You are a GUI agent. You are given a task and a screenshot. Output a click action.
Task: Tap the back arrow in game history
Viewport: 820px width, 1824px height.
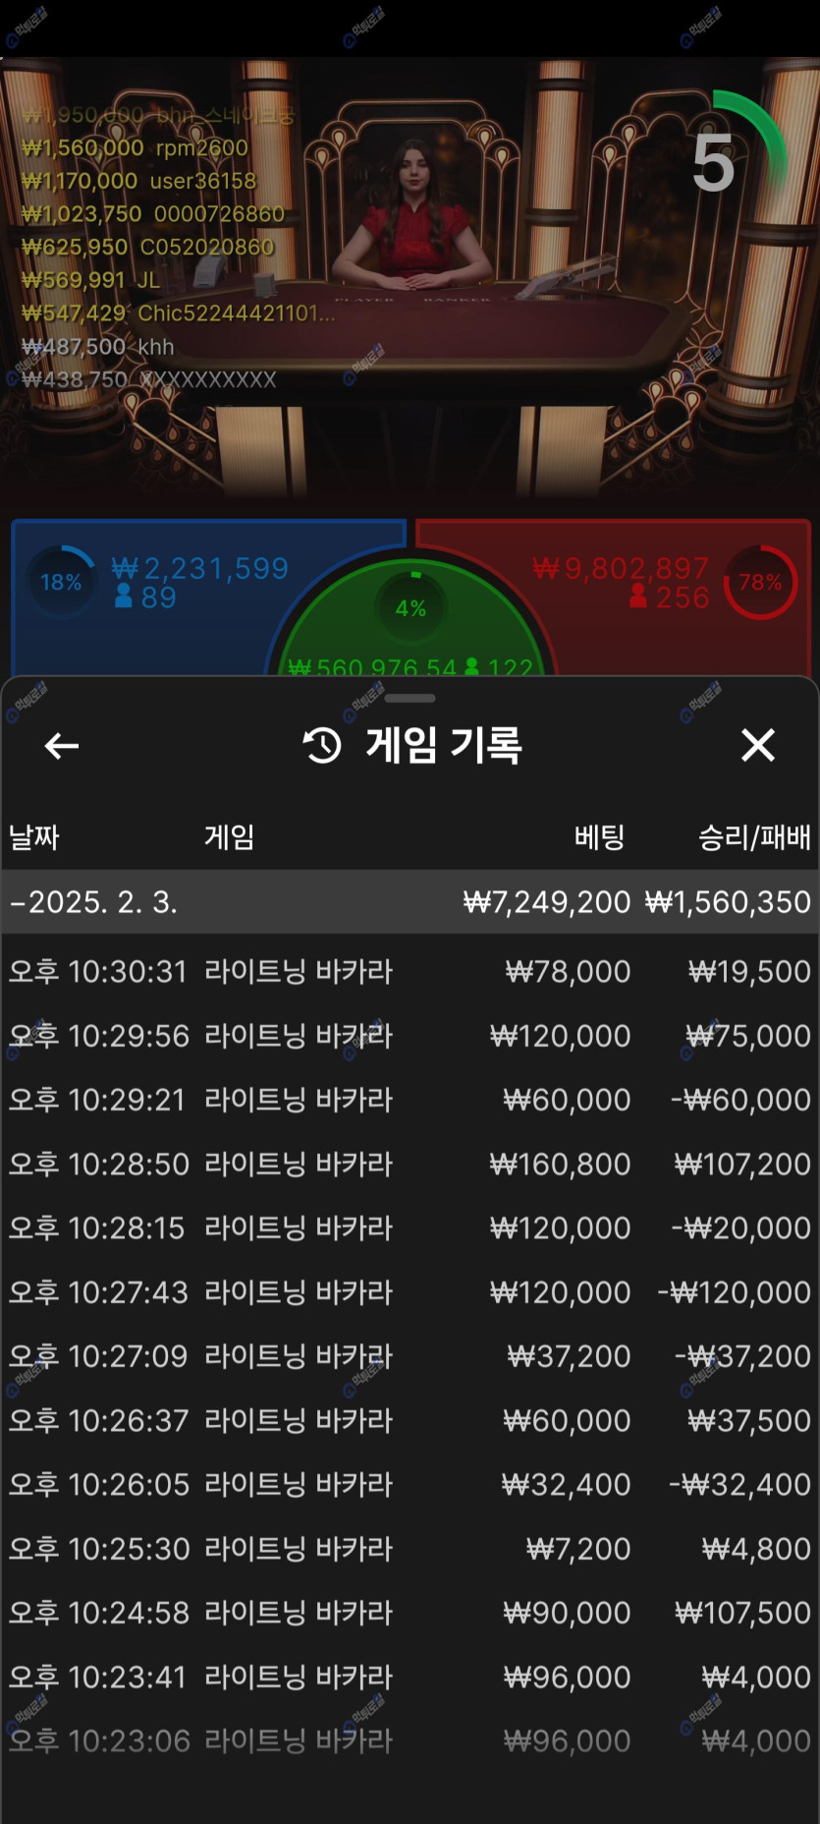point(62,746)
